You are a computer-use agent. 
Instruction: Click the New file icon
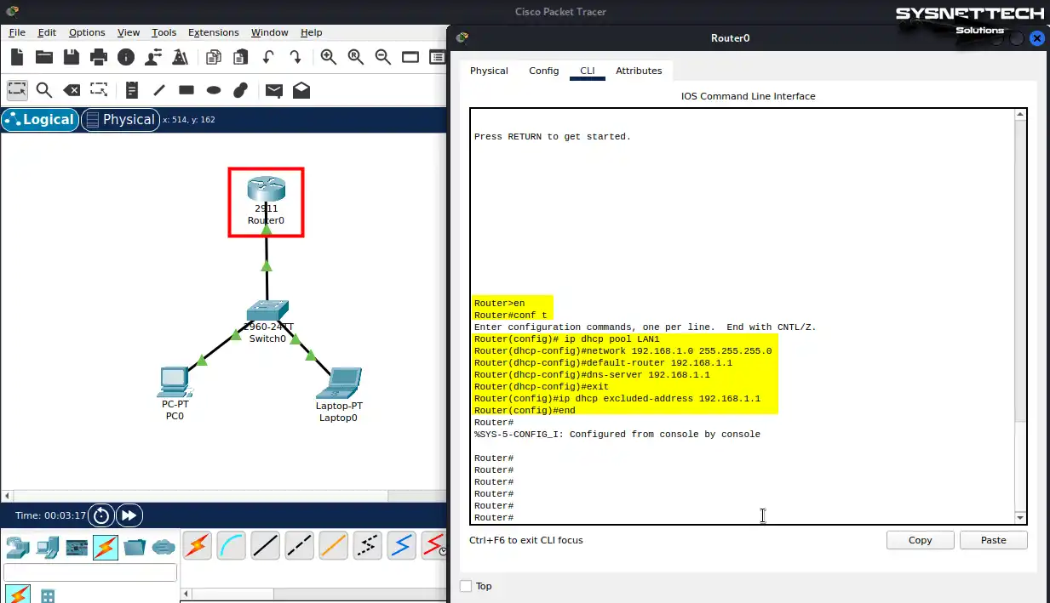coord(17,57)
